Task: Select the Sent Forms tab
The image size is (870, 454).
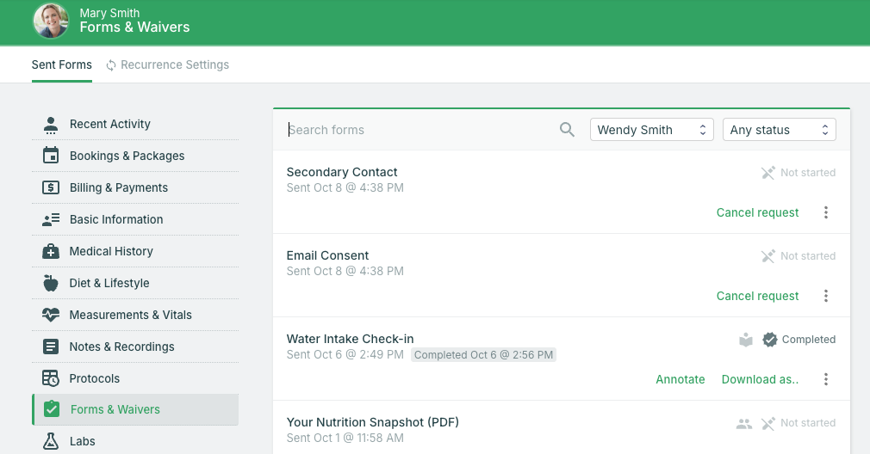Action: (62, 64)
